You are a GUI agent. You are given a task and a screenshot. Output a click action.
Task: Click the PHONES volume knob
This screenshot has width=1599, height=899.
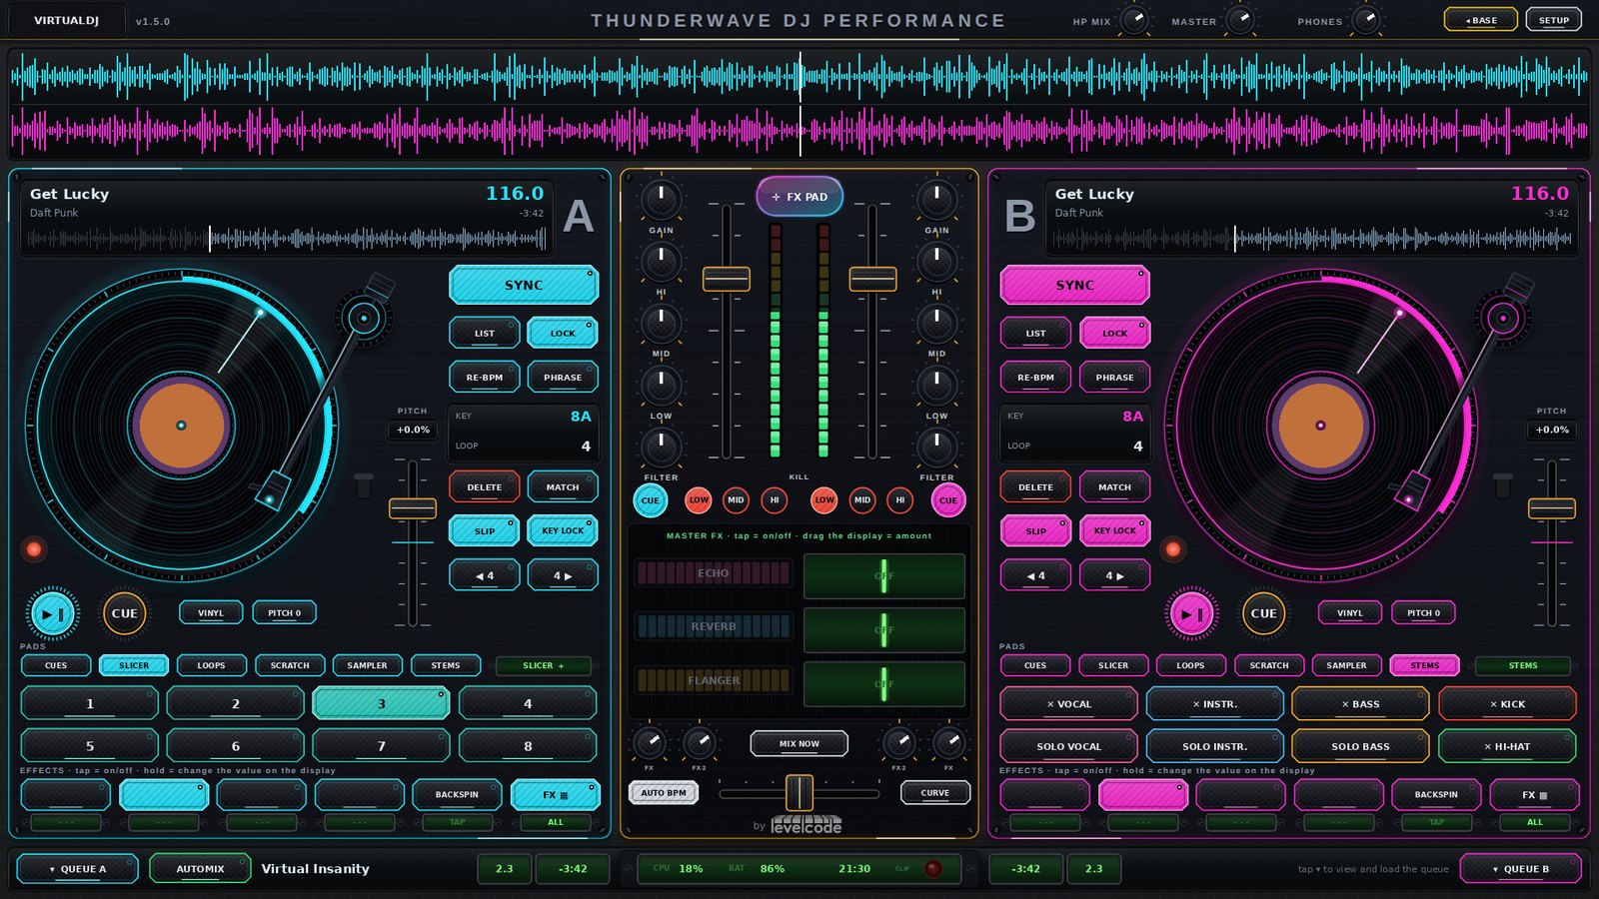1366,19
